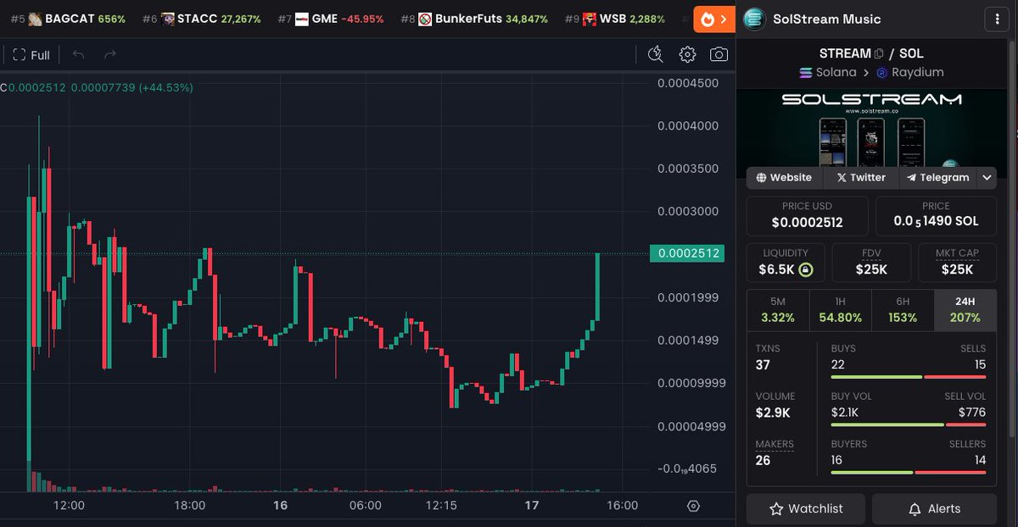
Task: Click the FDV $25K box
Action: pyautogui.click(x=871, y=263)
